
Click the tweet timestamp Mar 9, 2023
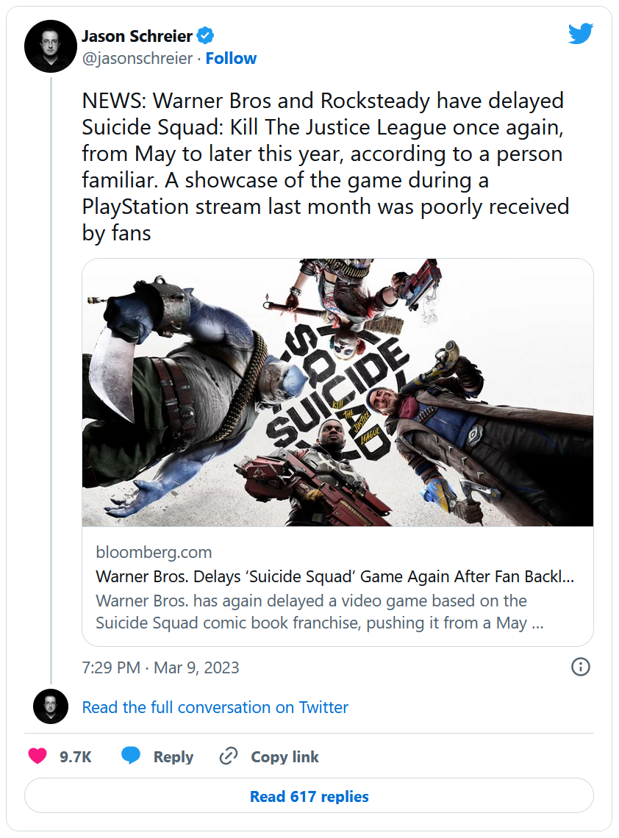(x=160, y=667)
